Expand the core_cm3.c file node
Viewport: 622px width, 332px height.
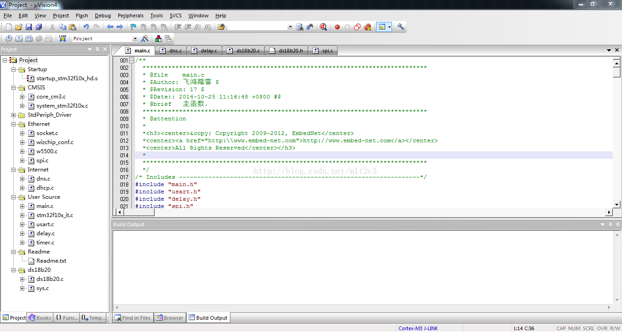tap(22, 97)
